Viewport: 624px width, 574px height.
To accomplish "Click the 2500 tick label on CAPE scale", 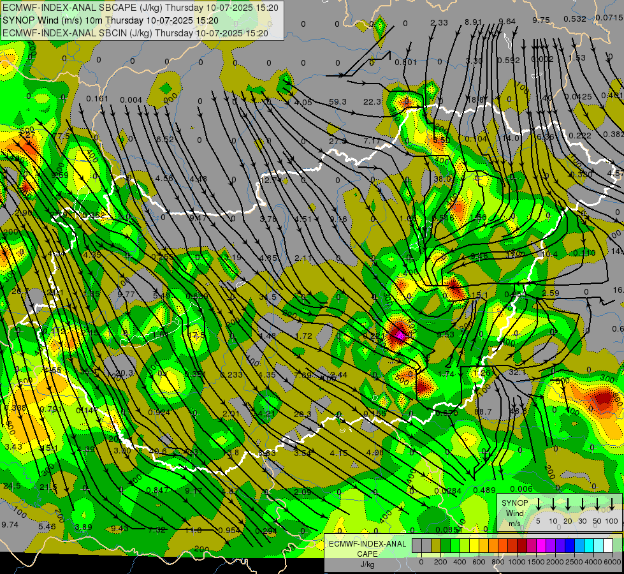I will [x=574, y=562].
